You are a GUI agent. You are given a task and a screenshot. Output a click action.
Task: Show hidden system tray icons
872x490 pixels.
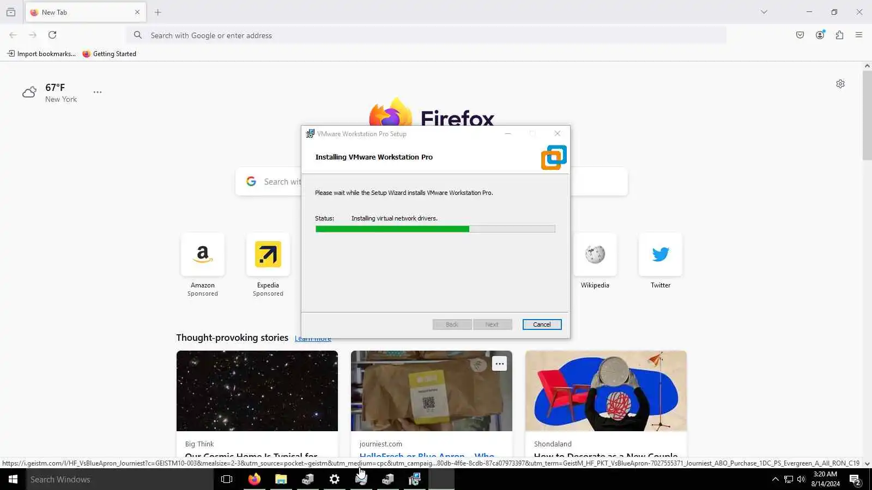pyautogui.click(x=775, y=479)
